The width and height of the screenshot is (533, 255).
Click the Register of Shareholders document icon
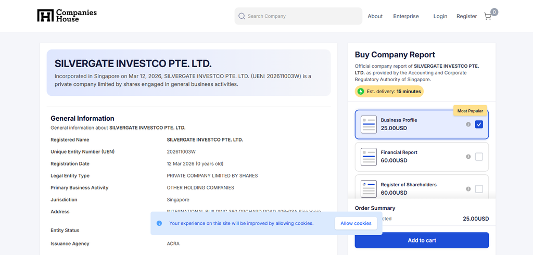tap(369, 189)
